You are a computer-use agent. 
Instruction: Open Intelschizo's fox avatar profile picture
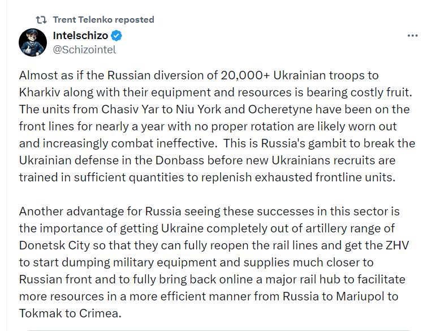[x=33, y=43]
